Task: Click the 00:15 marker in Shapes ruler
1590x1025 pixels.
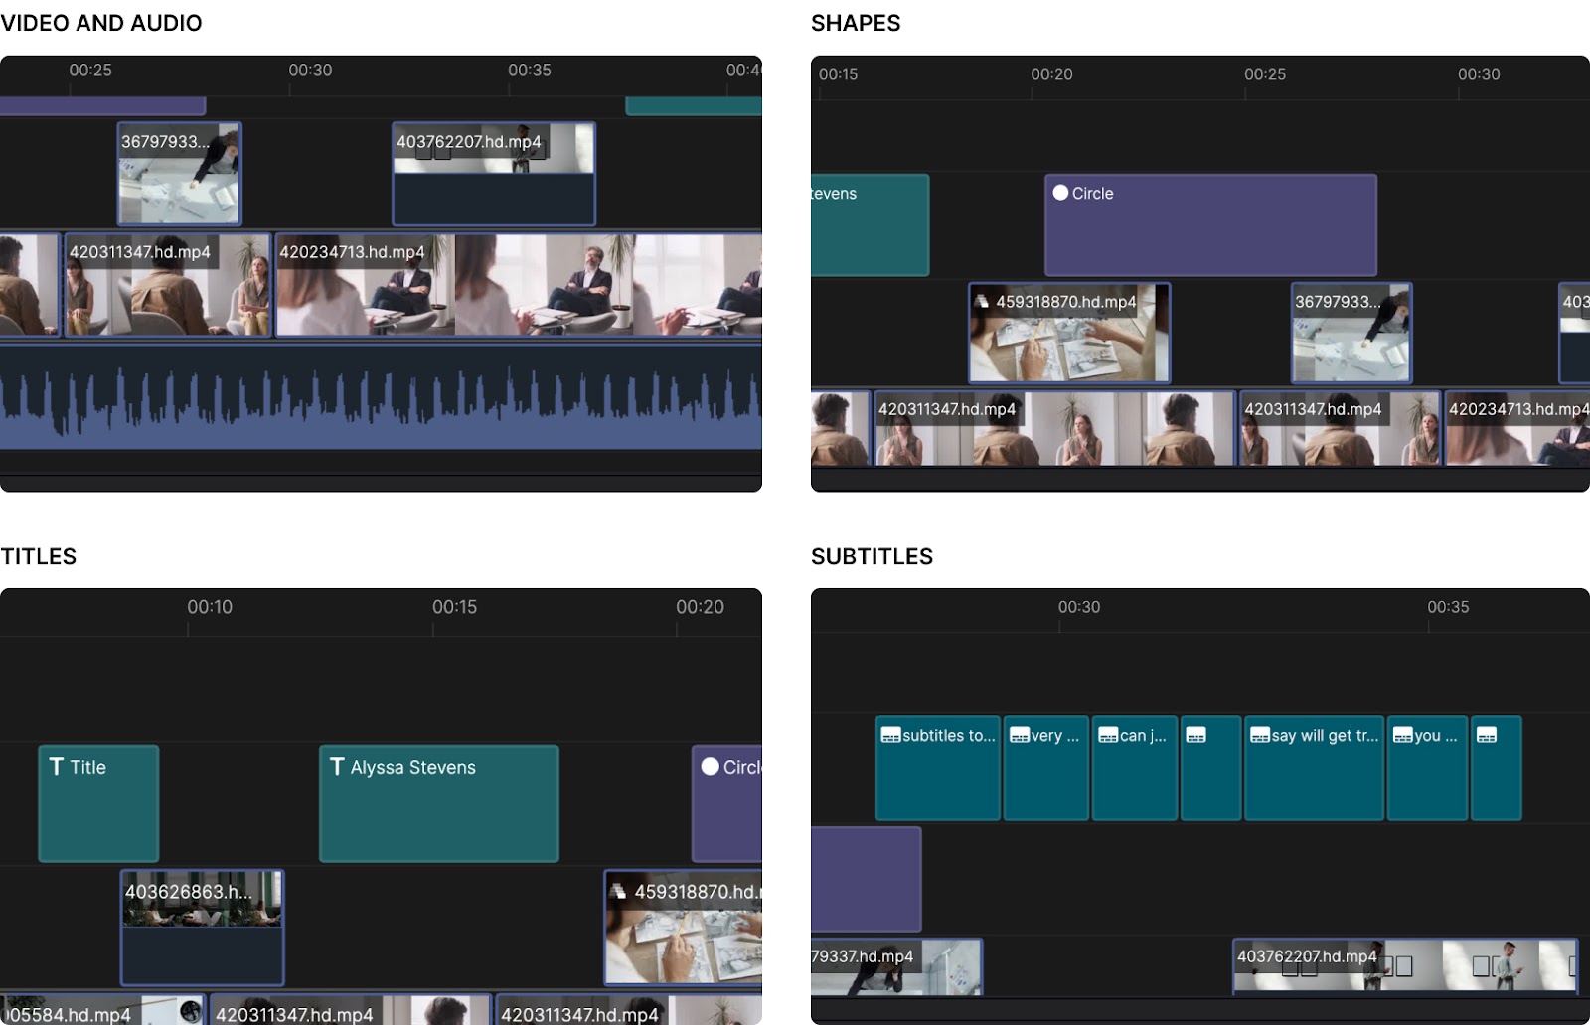Action: tap(838, 74)
